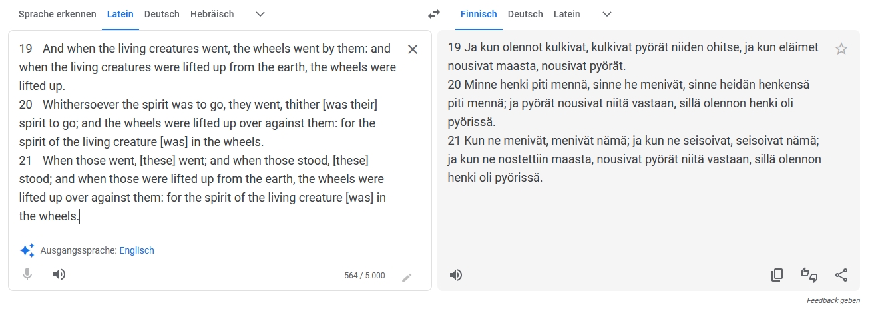The height and width of the screenshot is (333, 872).
Task: Save translation with the star icon
Action: pyautogui.click(x=841, y=49)
